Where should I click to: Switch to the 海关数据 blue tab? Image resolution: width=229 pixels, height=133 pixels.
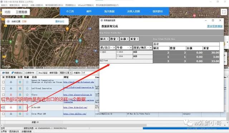(109, 11)
